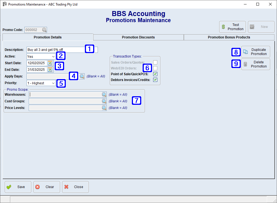Switch to the Promotion Bonus Products tab
277x203 pixels.
(229, 37)
